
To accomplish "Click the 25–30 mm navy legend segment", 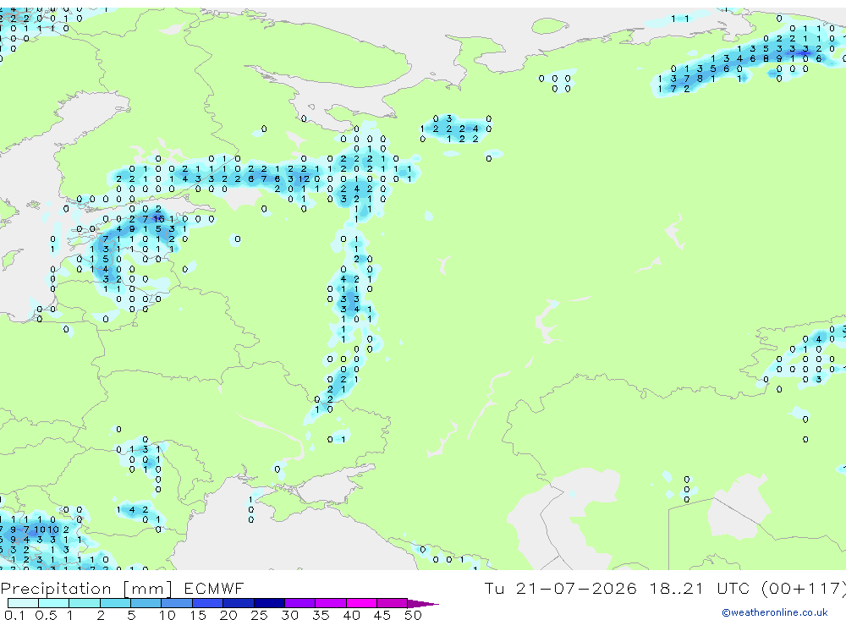I will pos(269,603).
